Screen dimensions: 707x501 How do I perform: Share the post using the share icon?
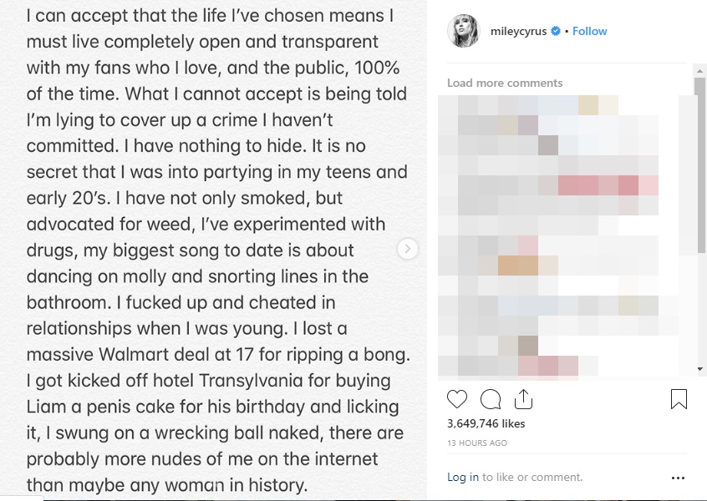(x=523, y=399)
